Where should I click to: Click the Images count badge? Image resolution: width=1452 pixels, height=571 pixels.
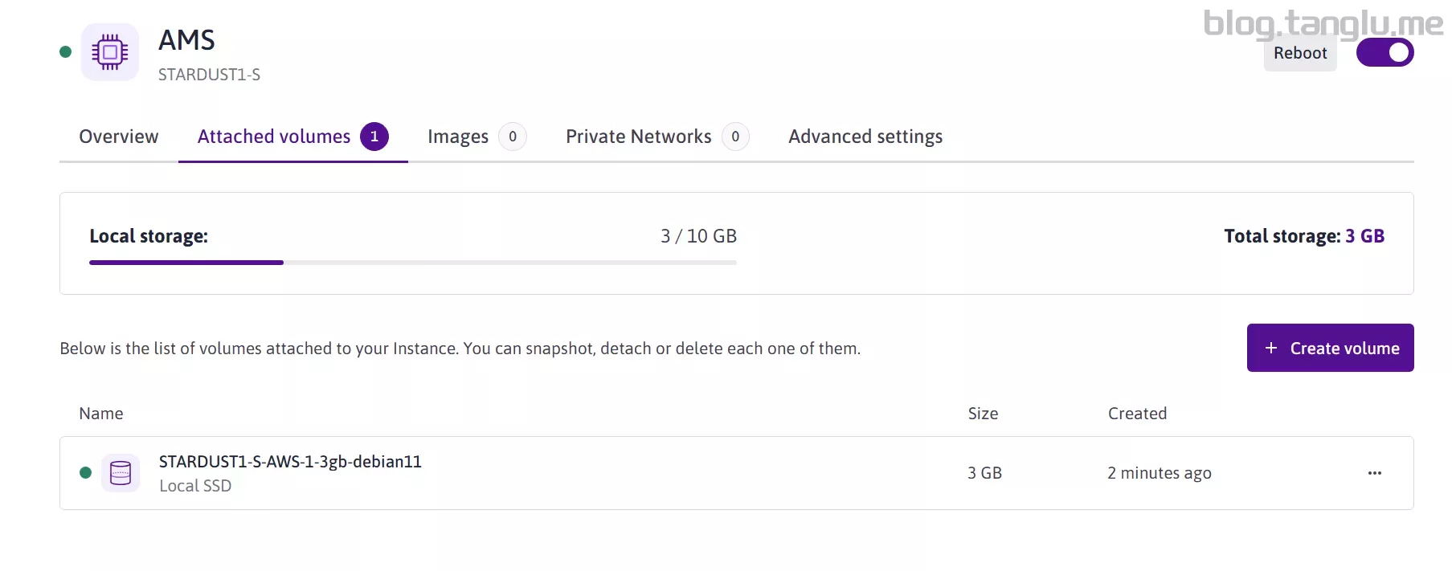[512, 137]
